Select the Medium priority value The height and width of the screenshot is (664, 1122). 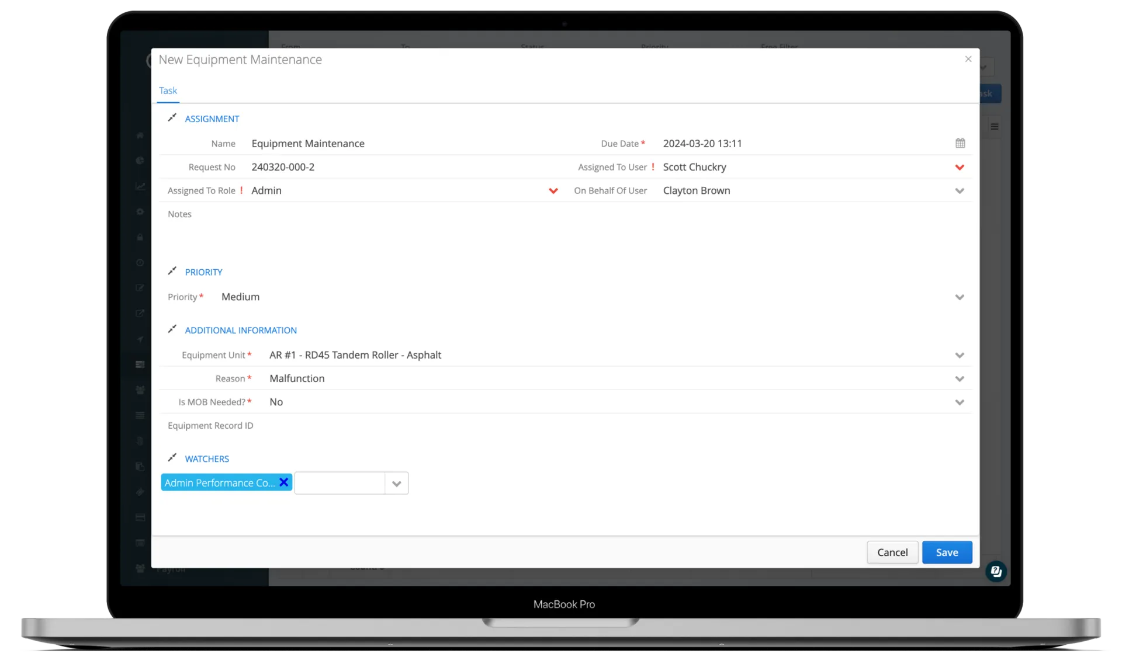(240, 297)
